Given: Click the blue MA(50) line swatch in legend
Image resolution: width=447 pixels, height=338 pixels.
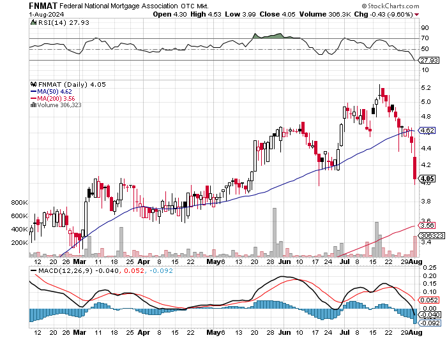Looking at the screenshot, I should pos(33,91).
